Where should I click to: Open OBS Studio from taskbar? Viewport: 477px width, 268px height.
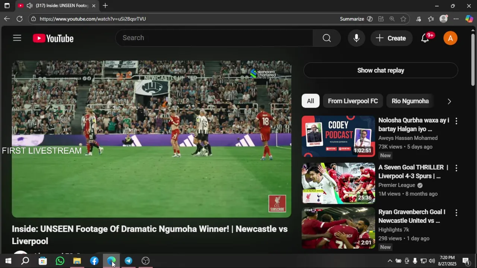145,261
